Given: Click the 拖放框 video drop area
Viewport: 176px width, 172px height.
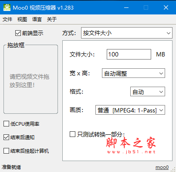Looking at the screenshot, I should click(x=30, y=79).
